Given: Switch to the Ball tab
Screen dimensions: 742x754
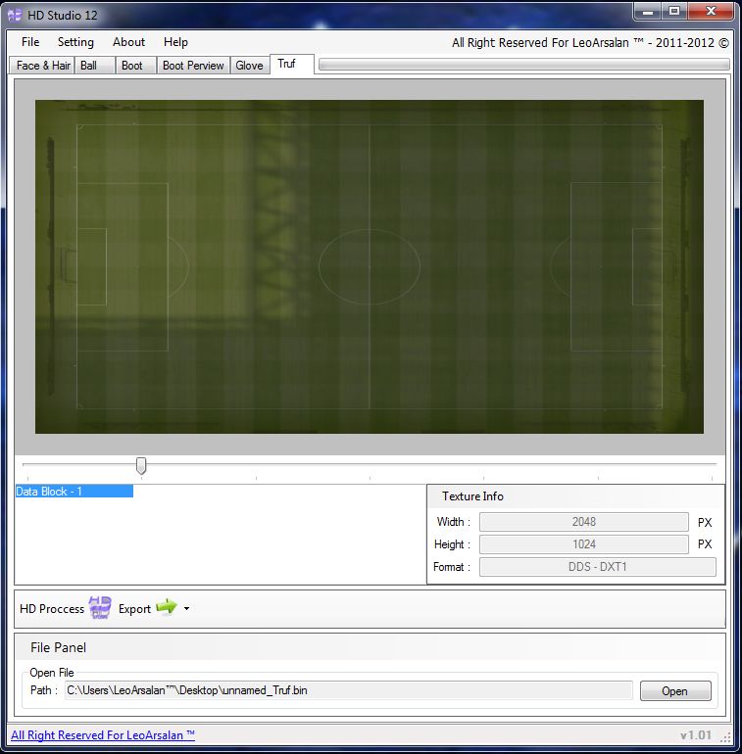Looking at the screenshot, I should pyautogui.click(x=89, y=66).
